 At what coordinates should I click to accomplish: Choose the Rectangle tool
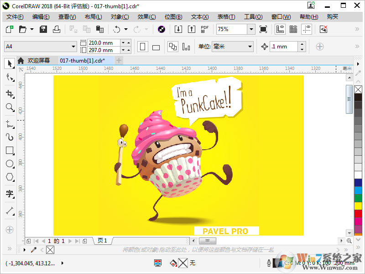coord(9,150)
